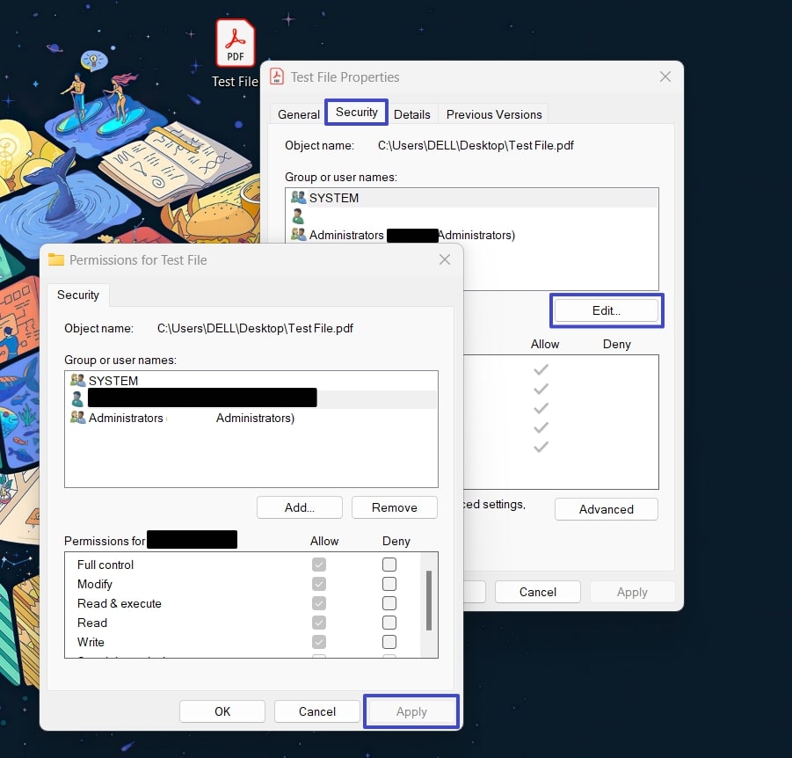Add a new user or group

pos(299,507)
